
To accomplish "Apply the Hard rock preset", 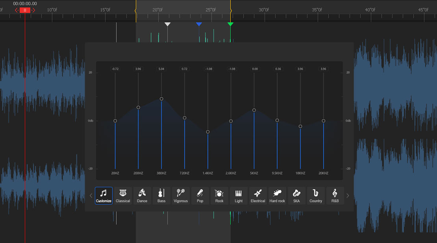I will click(x=277, y=195).
